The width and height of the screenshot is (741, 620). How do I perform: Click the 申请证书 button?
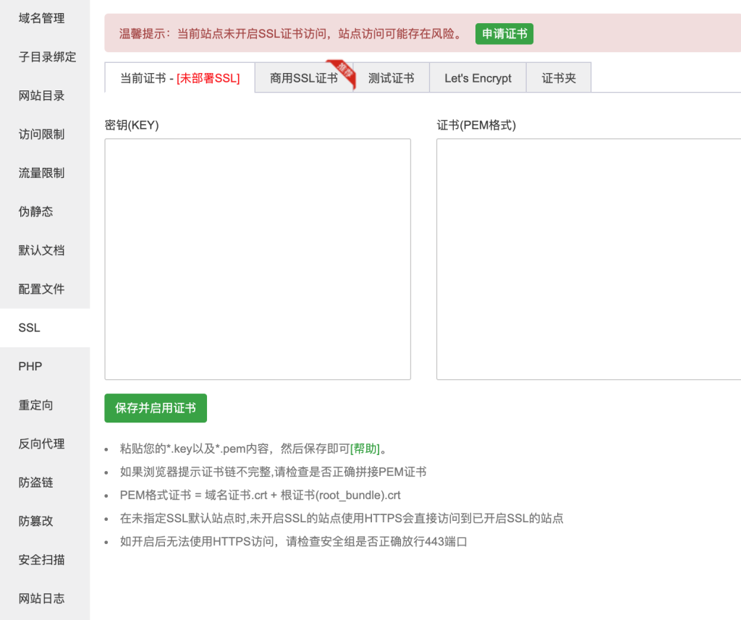click(504, 33)
